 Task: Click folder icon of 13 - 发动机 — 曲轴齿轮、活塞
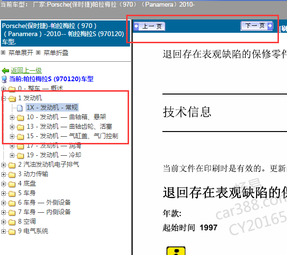click(20, 127)
